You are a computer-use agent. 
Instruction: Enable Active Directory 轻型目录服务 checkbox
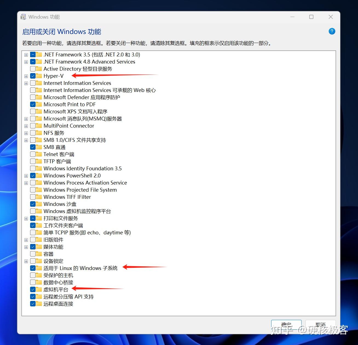(x=32, y=69)
